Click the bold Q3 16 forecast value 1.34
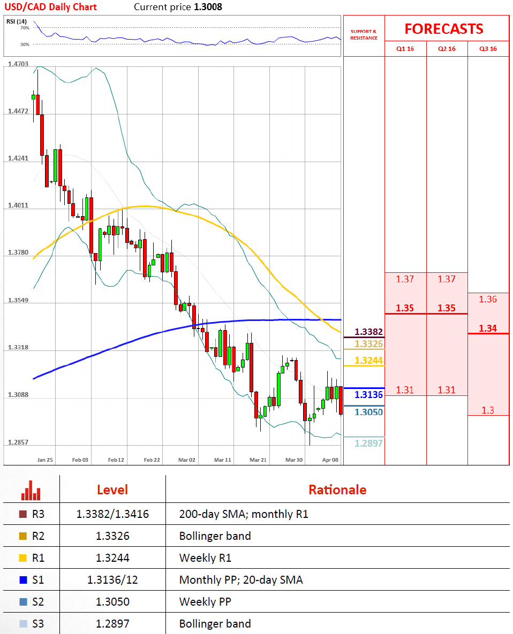 [488, 329]
